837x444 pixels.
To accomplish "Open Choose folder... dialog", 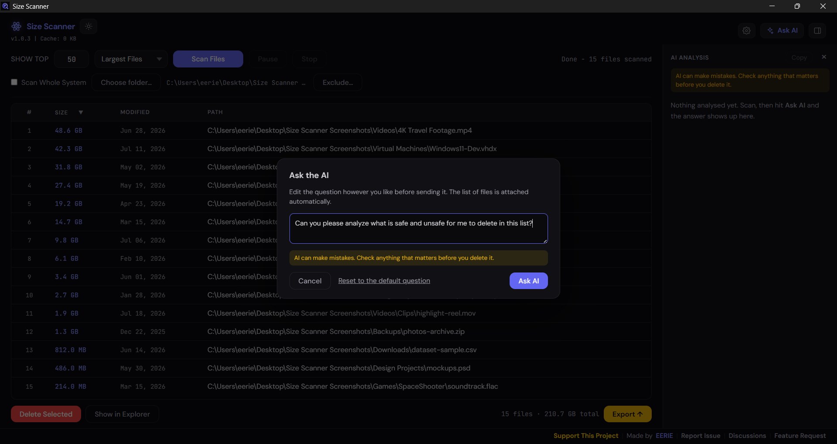I will tap(126, 83).
